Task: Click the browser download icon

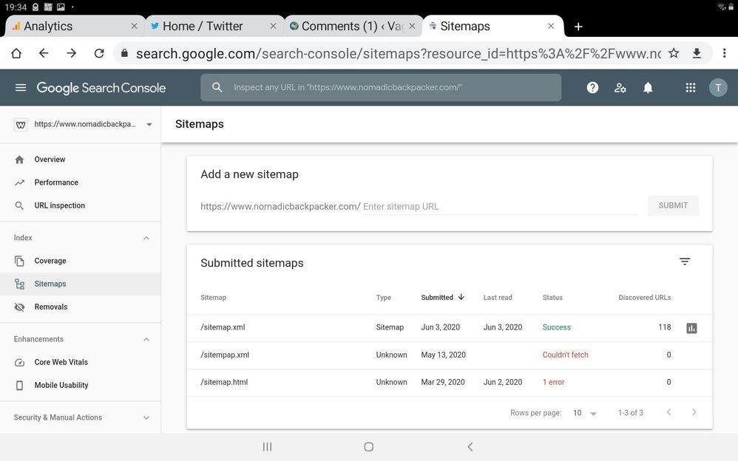Action: point(697,53)
